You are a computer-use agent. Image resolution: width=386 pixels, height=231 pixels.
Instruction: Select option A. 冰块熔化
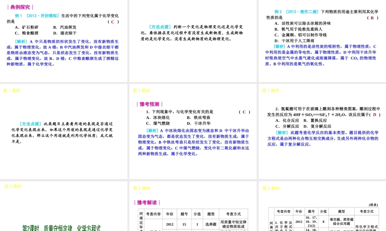pos(158,117)
